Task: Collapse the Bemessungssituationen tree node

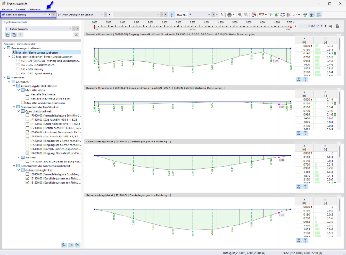Action: [5, 48]
